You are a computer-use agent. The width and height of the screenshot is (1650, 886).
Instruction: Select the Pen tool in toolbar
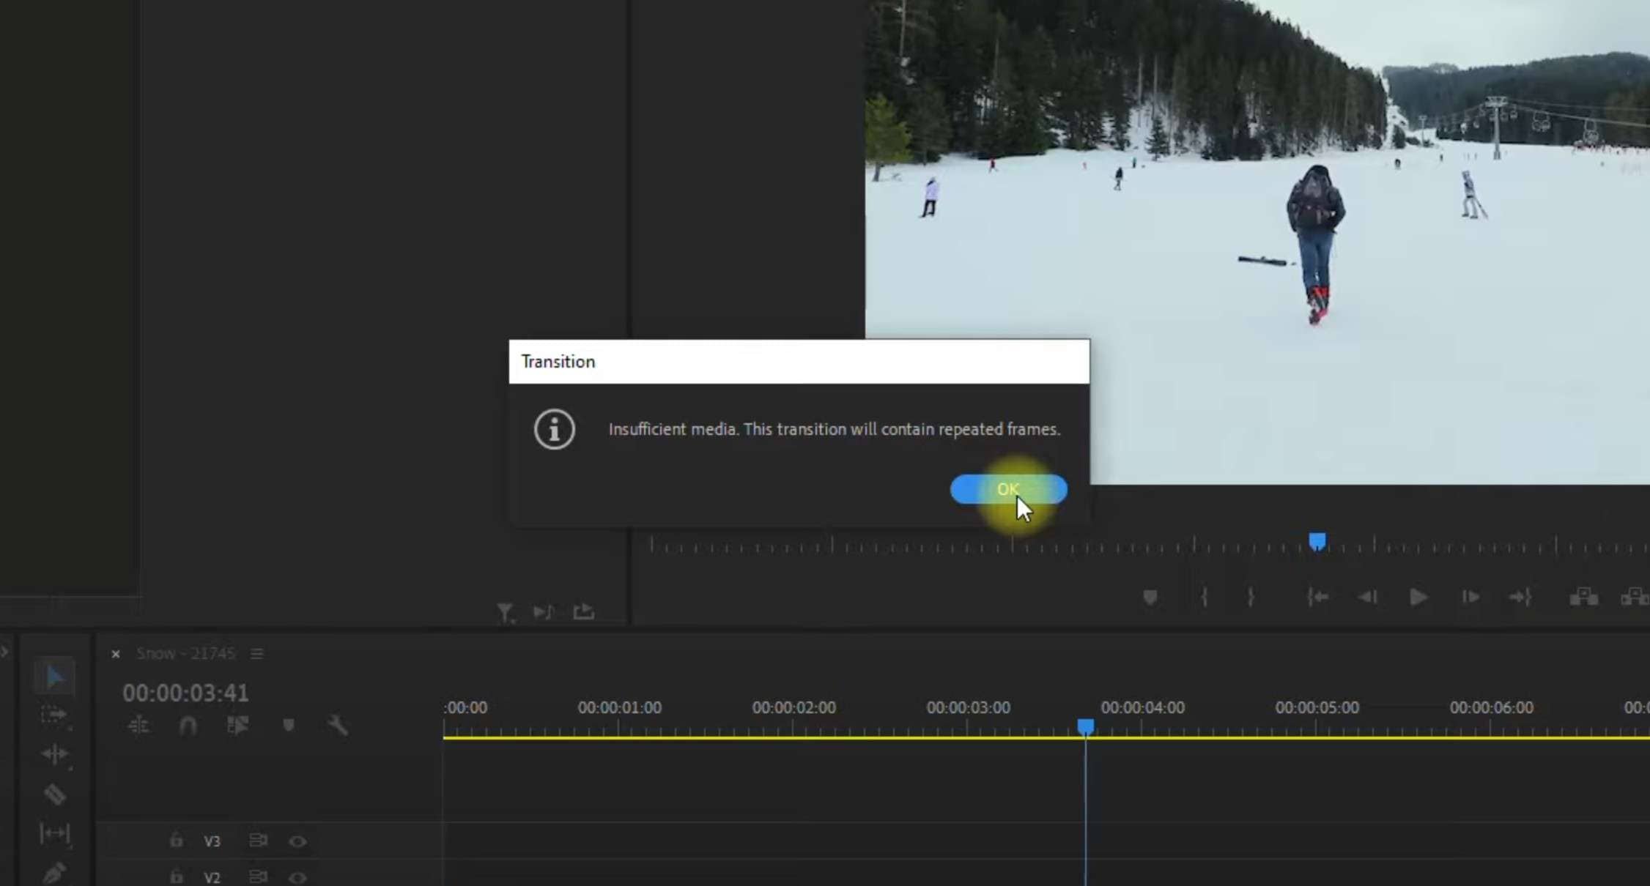click(x=54, y=873)
